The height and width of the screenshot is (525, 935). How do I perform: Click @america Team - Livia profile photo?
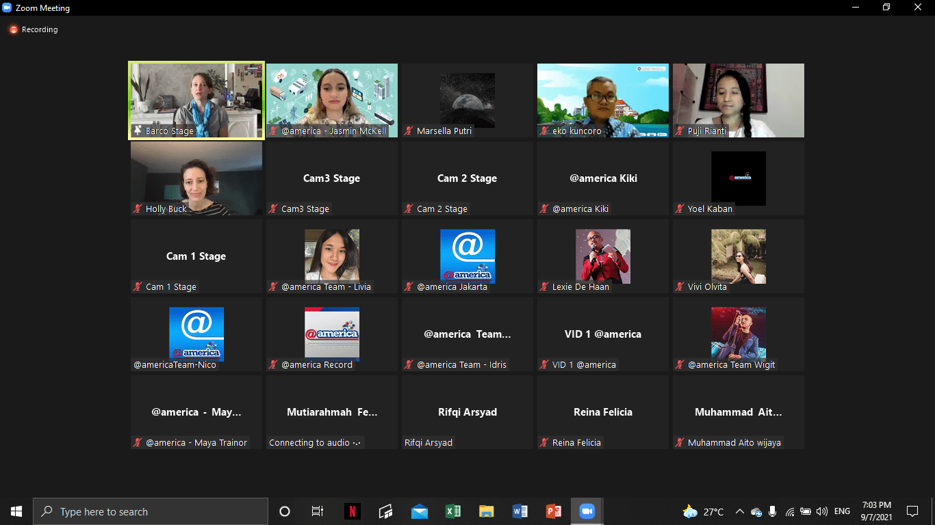pyautogui.click(x=332, y=256)
